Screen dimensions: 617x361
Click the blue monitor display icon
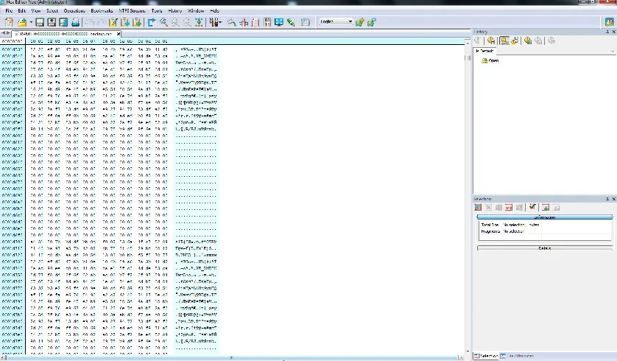[x=279, y=22]
